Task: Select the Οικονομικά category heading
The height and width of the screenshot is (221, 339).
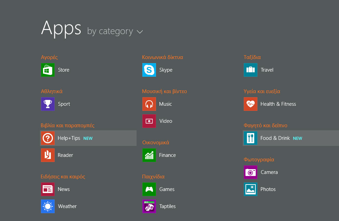Action: (x=156, y=142)
